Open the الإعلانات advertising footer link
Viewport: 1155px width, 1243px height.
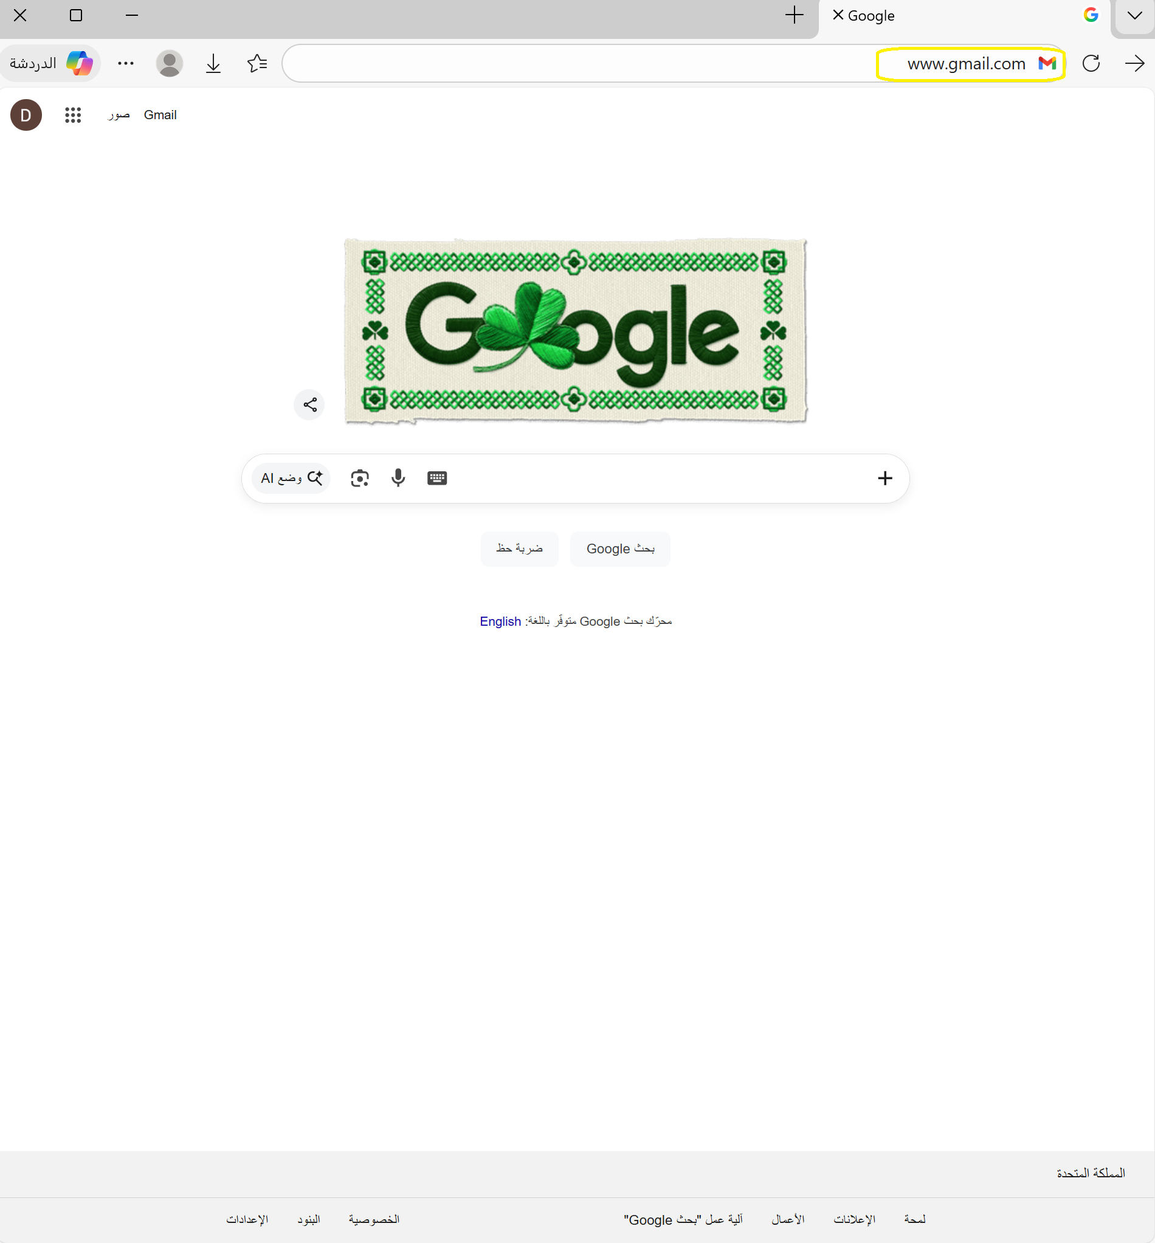(x=854, y=1219)
